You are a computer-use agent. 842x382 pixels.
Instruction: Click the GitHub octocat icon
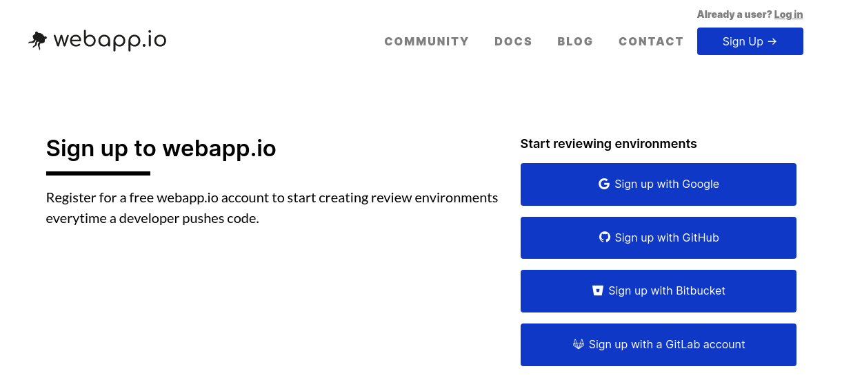[604, 237]
